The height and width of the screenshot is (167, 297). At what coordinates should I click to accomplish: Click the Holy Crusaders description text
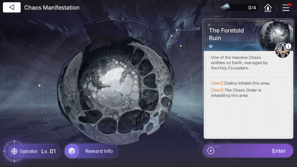pyautogui.click(x=239, y=63)
